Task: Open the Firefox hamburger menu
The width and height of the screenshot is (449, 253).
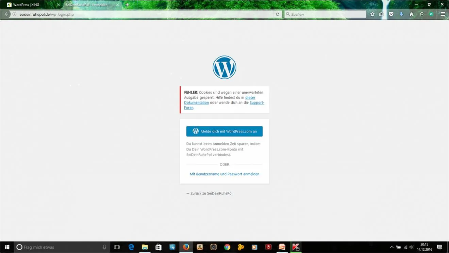Action: pyautogui.click(x=443, y=14)
